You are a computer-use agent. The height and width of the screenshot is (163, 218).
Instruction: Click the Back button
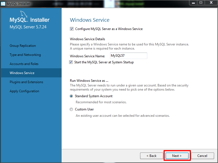[x=151, y=156]
